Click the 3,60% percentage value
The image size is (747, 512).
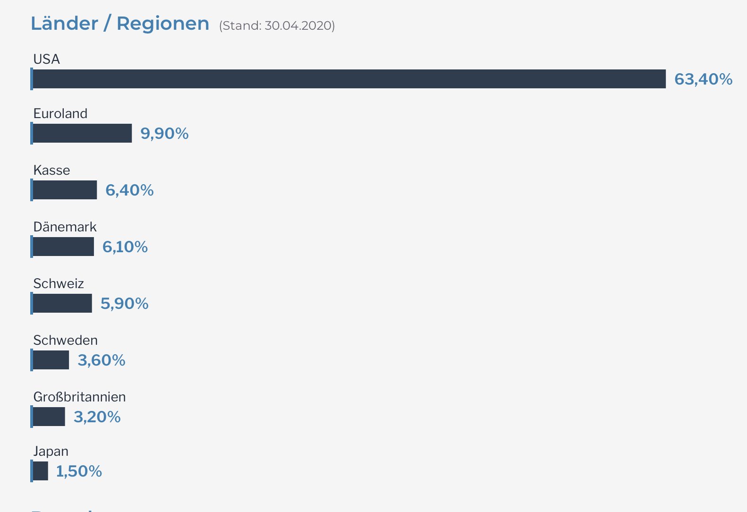(x=102, y=360)
